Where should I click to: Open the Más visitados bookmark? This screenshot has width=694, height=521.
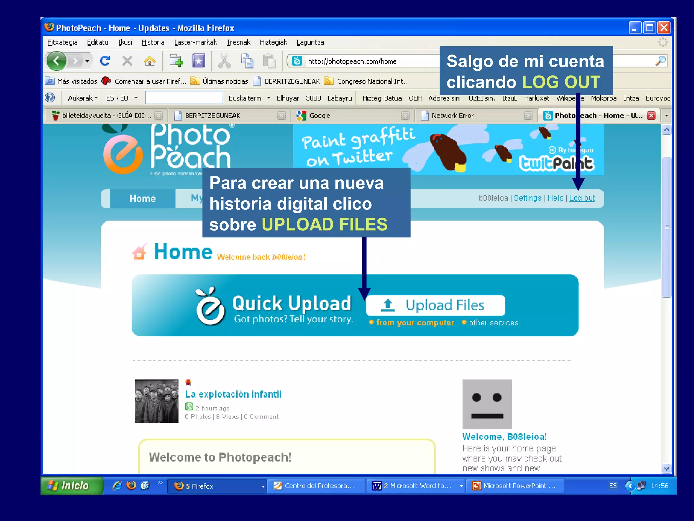pyautogui.click(x=71, y=81)
